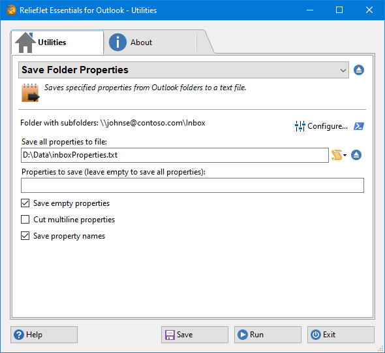Focus the Properties to save input field
This screenshot has width=385, height=353.
pos(192,185)
